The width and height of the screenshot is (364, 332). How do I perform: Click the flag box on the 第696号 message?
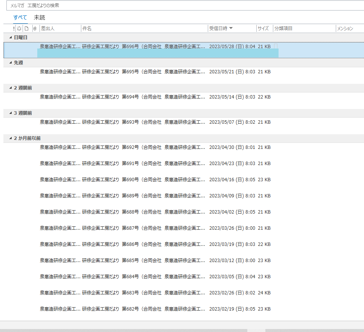[x=276, y=46]
